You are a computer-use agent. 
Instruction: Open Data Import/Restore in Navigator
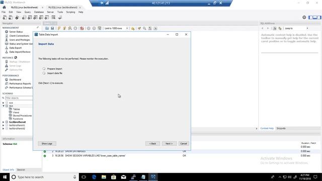(x=20, y=52)
